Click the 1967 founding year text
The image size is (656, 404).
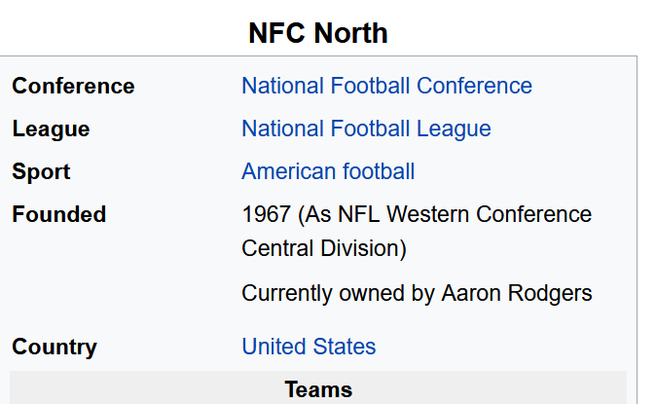(266, 214)
